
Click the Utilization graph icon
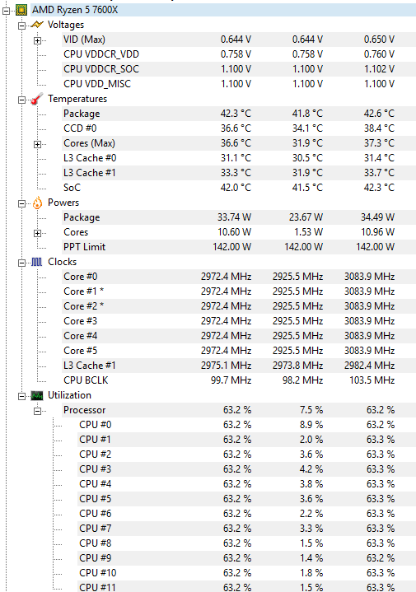(36, 396)
